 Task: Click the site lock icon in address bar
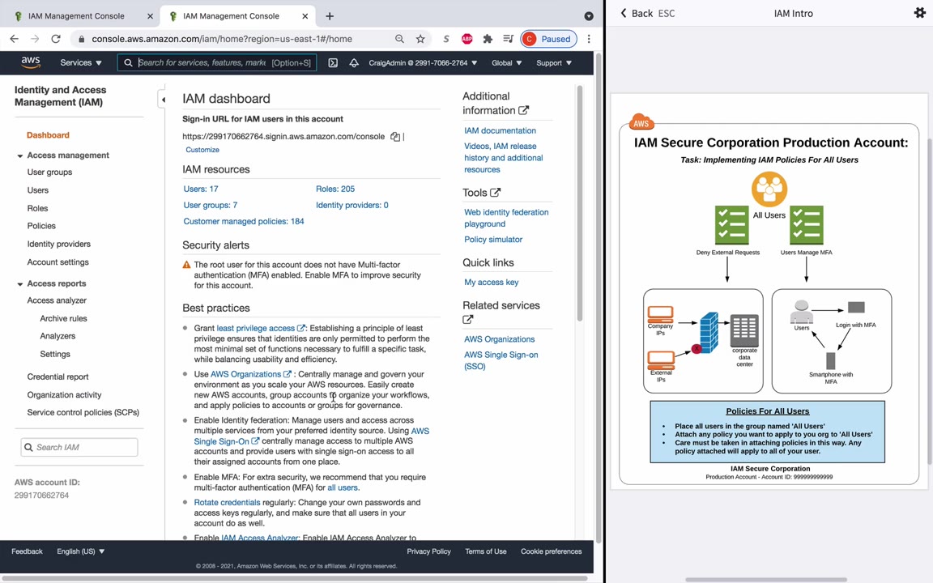pyautogui.click(x=82, y=39)
